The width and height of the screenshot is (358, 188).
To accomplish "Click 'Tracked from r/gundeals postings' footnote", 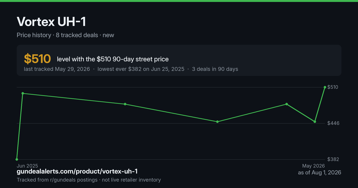I will pos(57,180).
